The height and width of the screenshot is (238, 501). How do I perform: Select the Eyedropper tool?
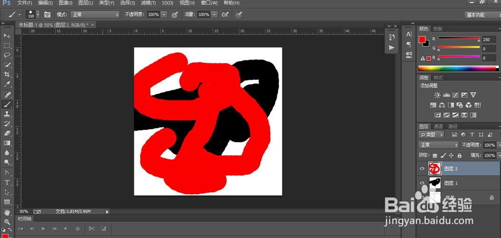click(7, 84)
